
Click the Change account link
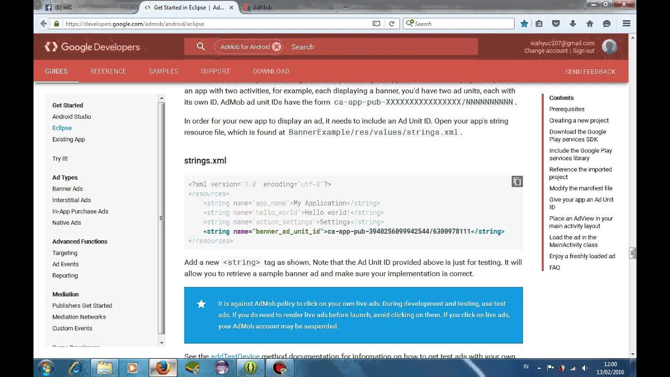[x=546, y=51]
